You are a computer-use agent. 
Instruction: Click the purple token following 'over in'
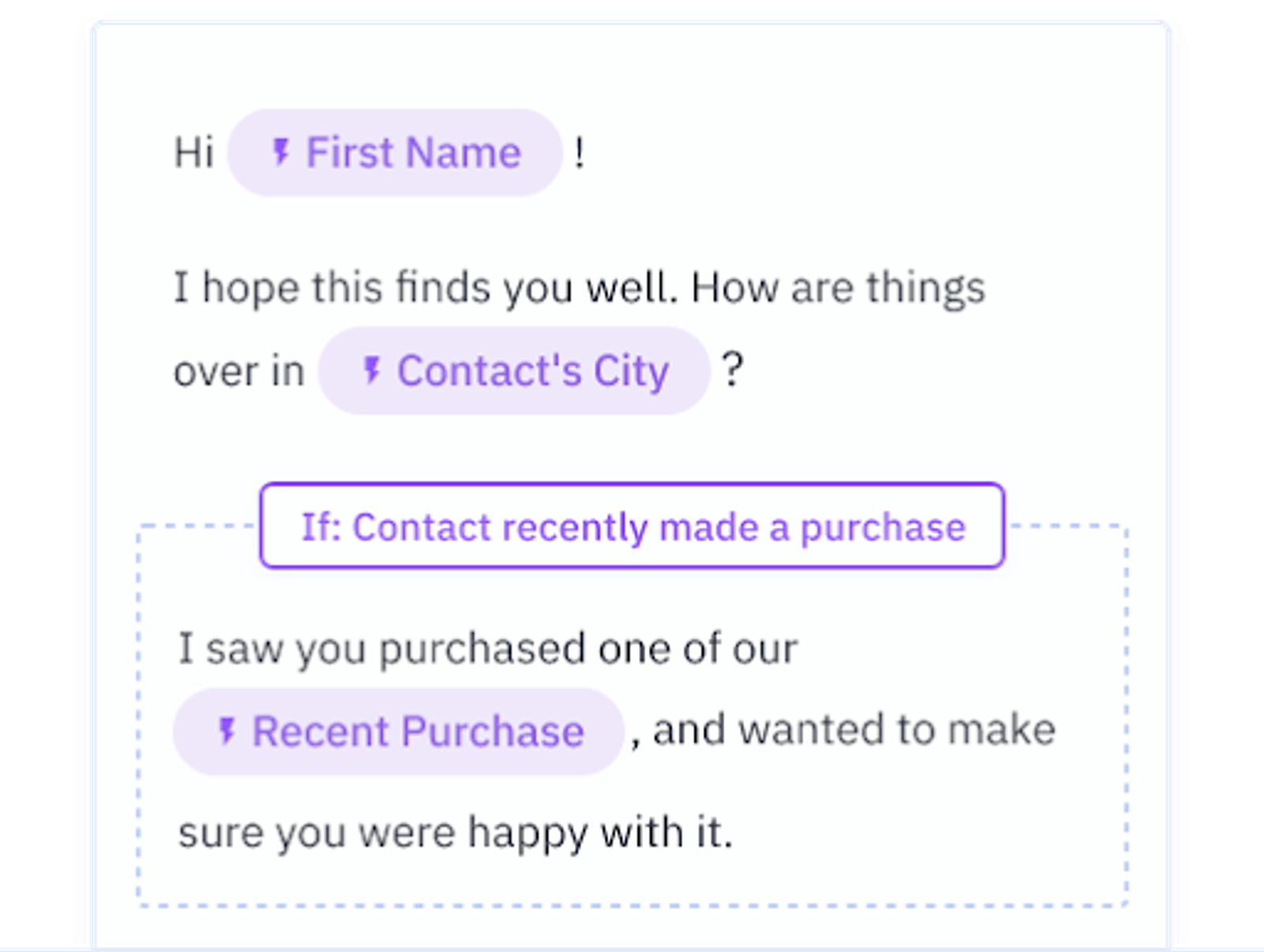513,371
